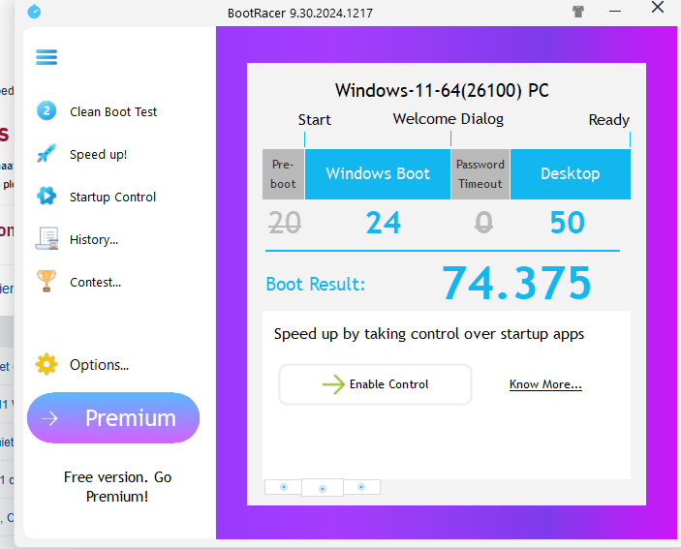Click the Startup Control gear icon
The image size is (681, 549).
click(x=46, y=197)
